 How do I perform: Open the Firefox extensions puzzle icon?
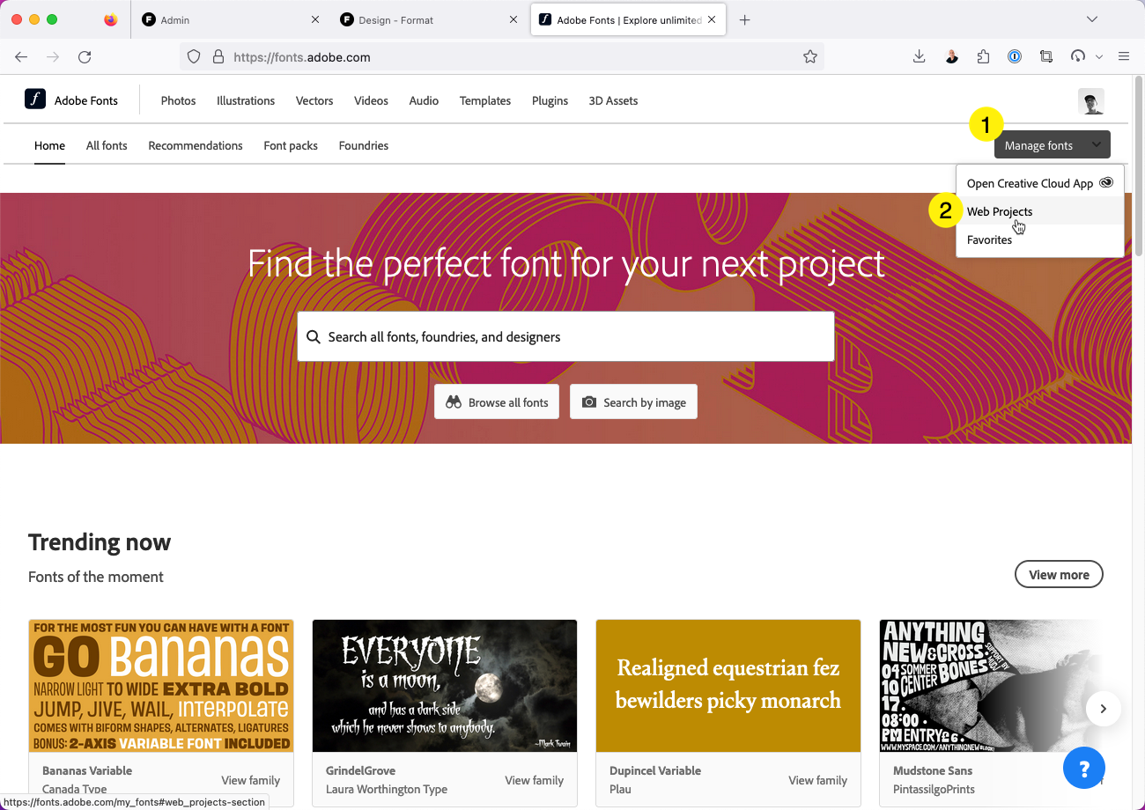pyautogui.click(x=983, y=56)
